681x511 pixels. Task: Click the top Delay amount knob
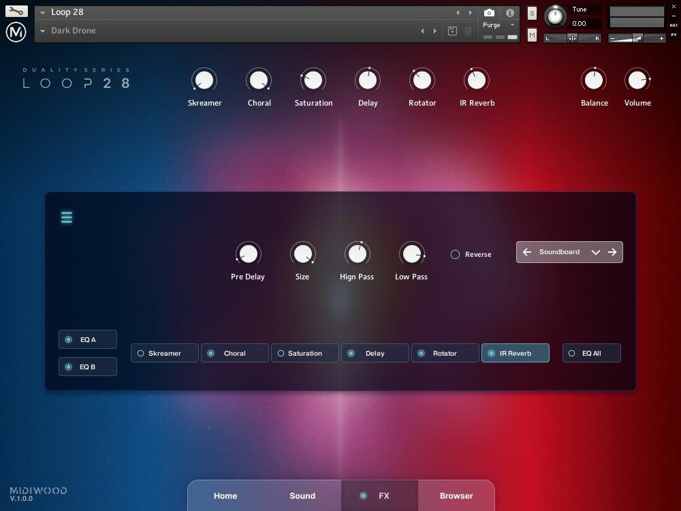(368, 80)
